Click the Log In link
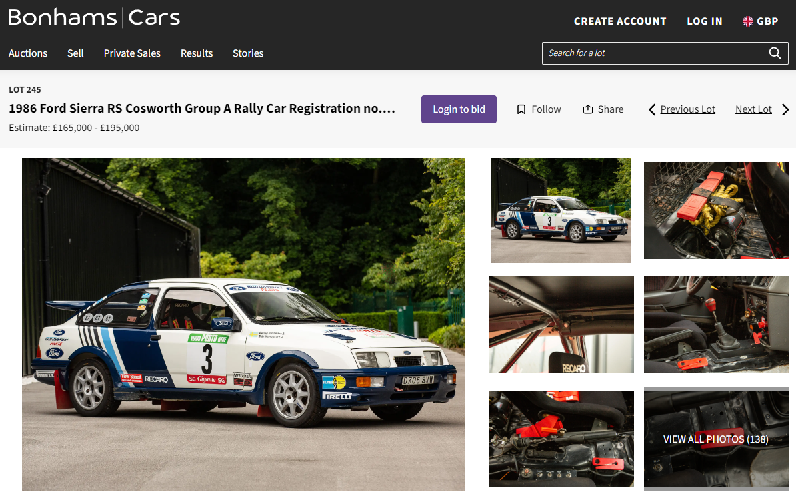Screen dimensions: 796x500 (705, 21)
